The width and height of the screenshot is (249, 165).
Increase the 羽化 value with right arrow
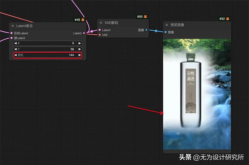click(x=80, y=55)
